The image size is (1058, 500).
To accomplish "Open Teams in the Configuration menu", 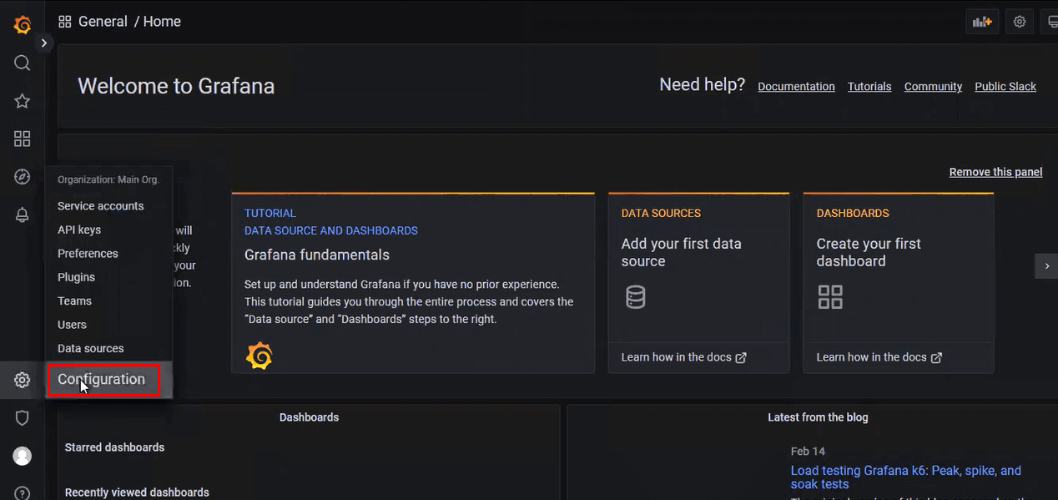I will 74,301.
